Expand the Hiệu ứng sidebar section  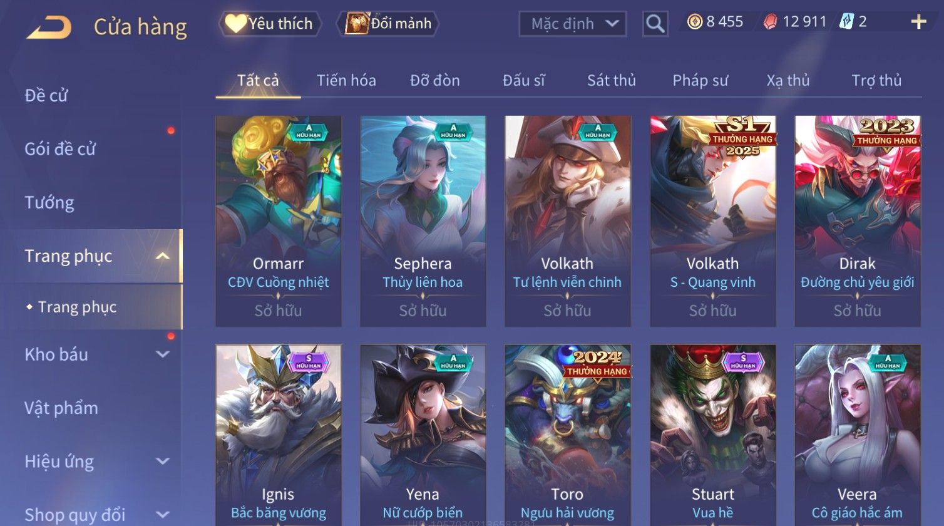tap(163, 462)
